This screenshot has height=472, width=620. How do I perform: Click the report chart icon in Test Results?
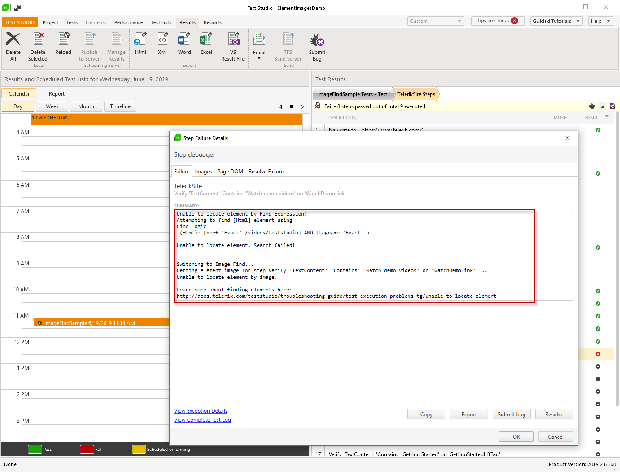coord(603,106)
